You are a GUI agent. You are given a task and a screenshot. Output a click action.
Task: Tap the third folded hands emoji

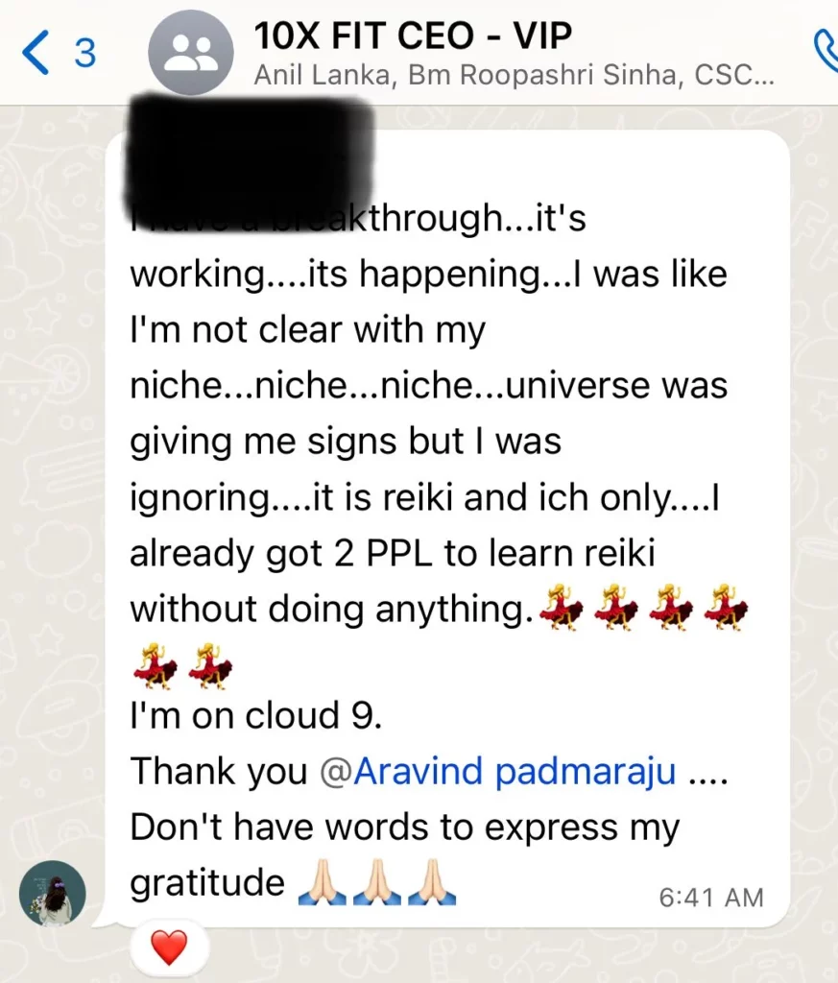click(432, 882)
